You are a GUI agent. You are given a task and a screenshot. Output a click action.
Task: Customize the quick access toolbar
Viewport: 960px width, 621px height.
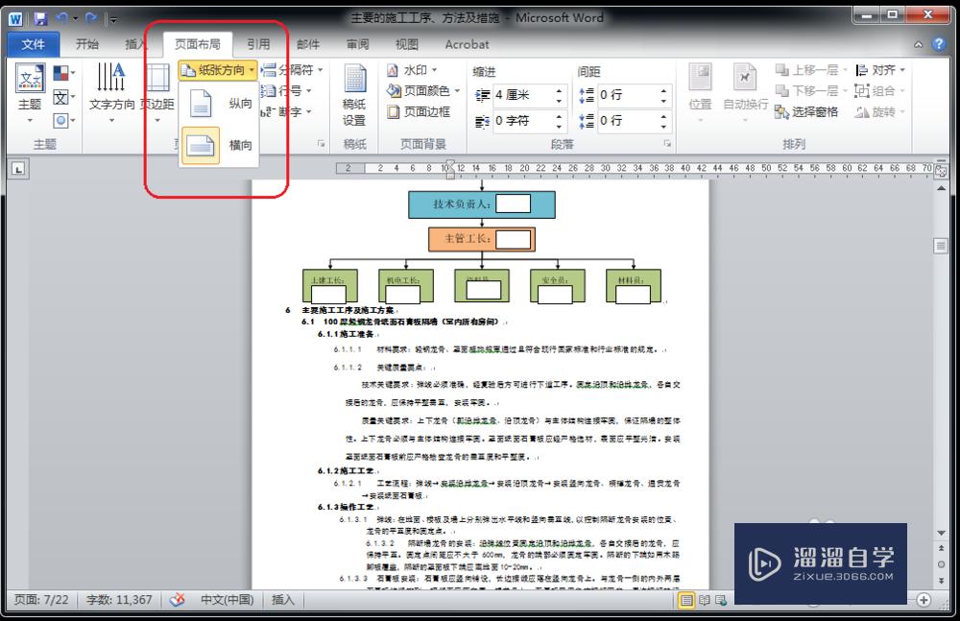coord(113,19)
